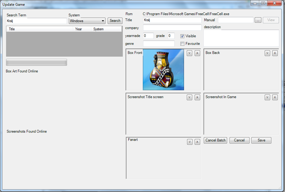Screen dimensions: 285x192
Task: Click the X button in Box Front panel
Action: coord(197,53)
